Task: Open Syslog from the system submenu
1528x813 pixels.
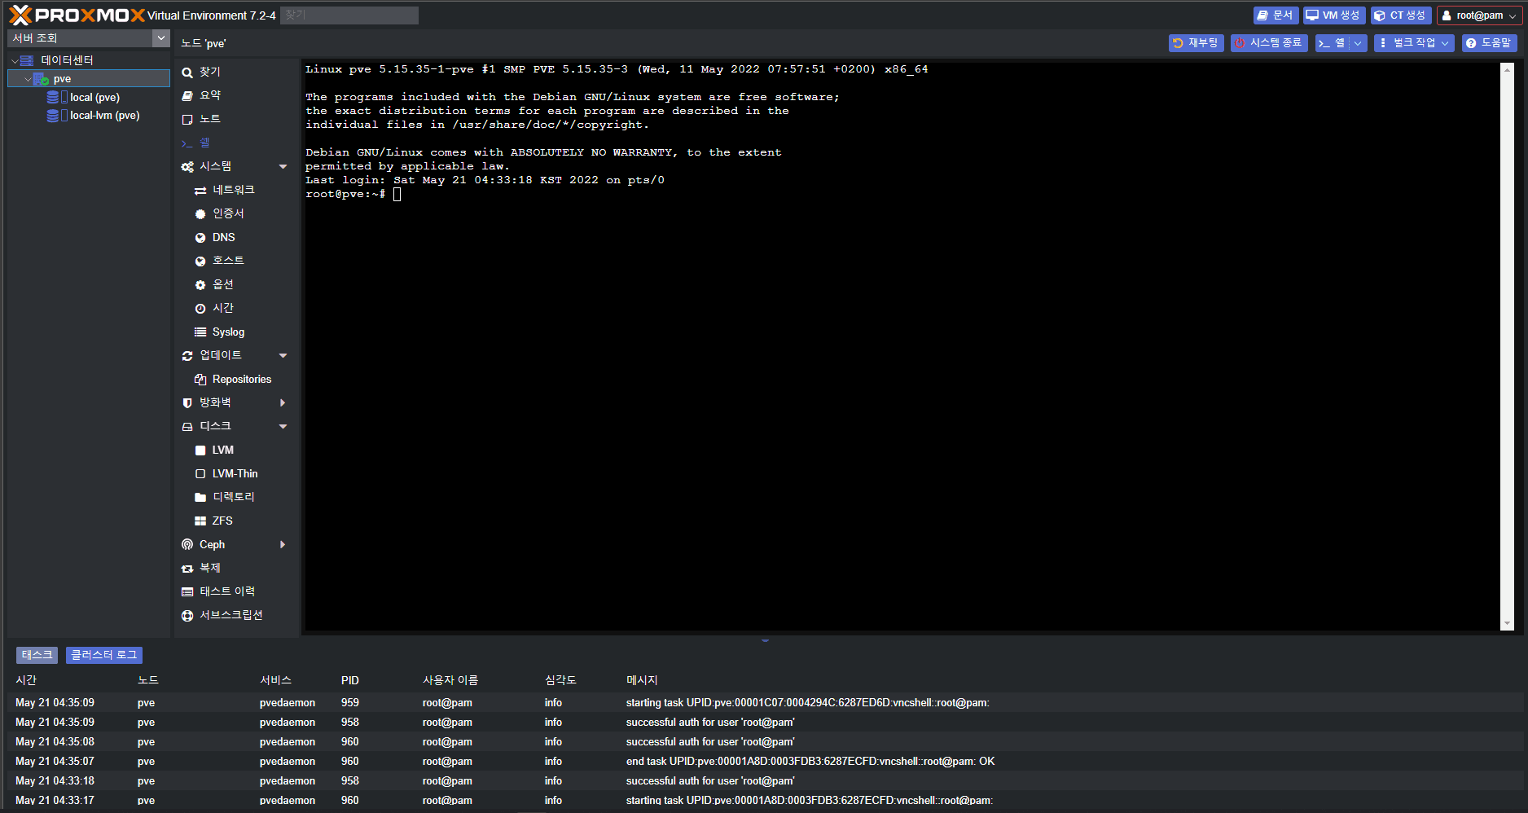Action: point(228,332)
